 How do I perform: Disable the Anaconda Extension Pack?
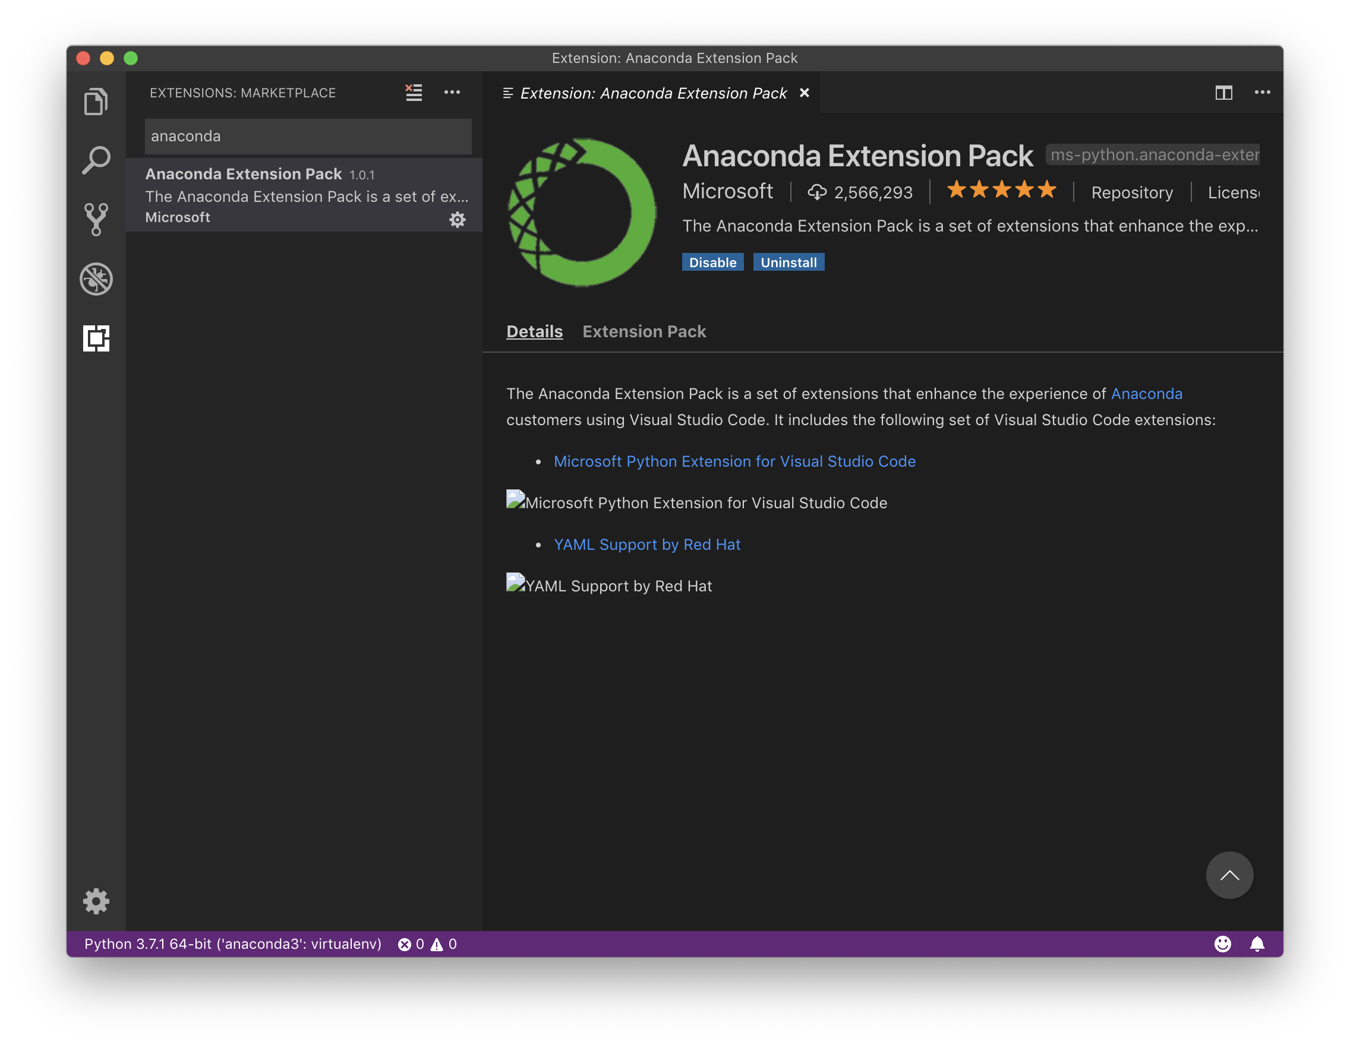[712, 262]
